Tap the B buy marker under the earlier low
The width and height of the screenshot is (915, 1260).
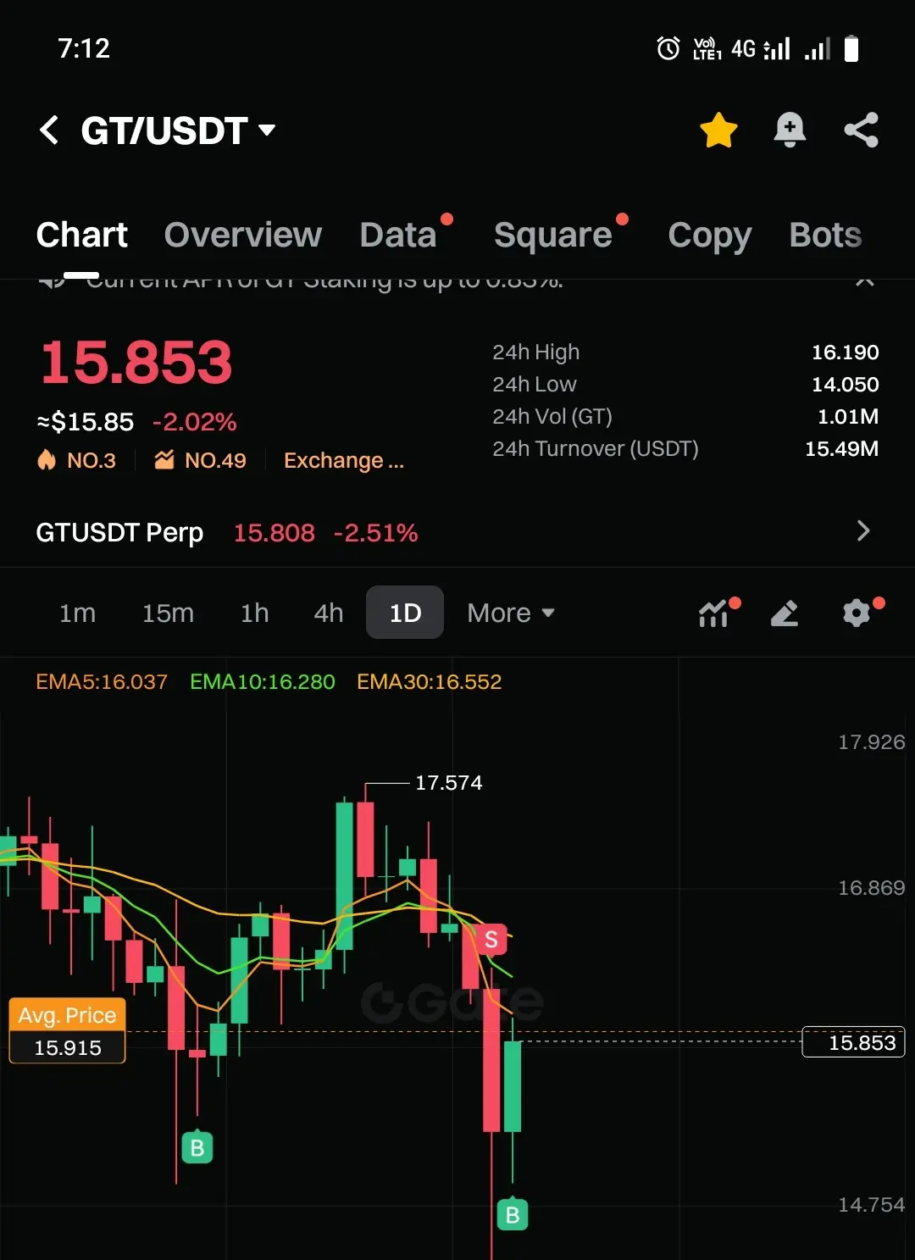197,1147
